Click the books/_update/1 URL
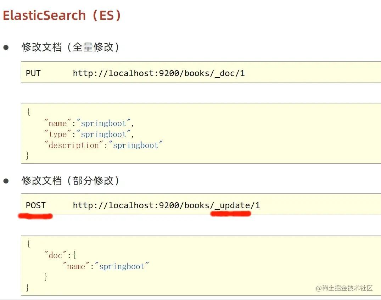Viewport: 381px width, 300px height. (x=167, y=205)
